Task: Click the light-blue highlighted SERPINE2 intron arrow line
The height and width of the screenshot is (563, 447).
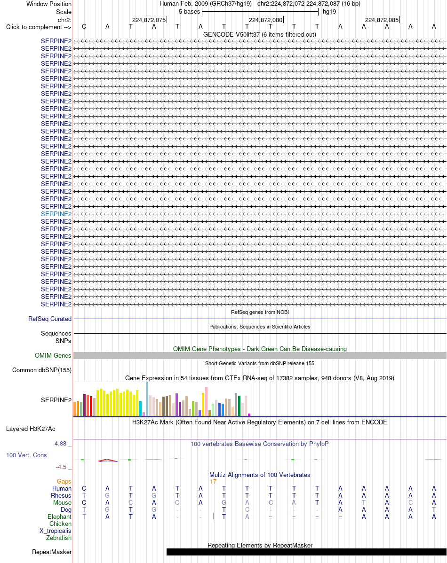Action: 260,214
